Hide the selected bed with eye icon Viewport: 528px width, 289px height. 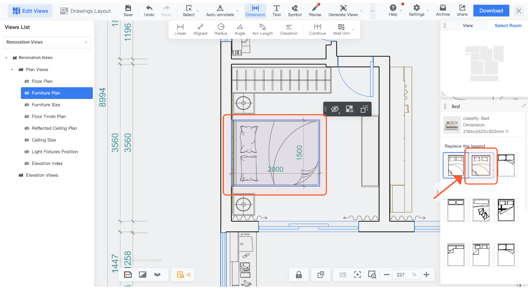(x=335, y=109)
